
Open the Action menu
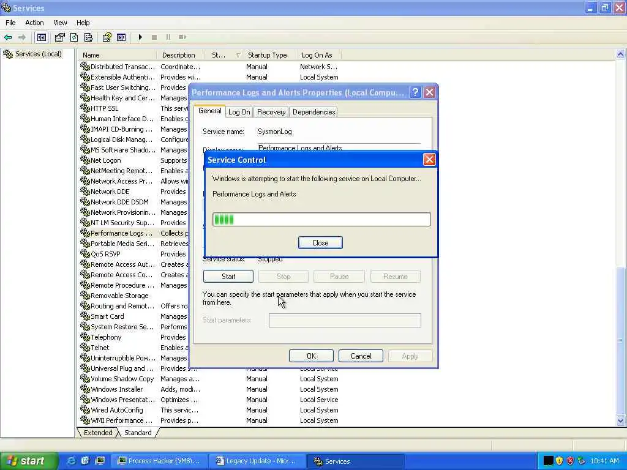coord(34,23)
